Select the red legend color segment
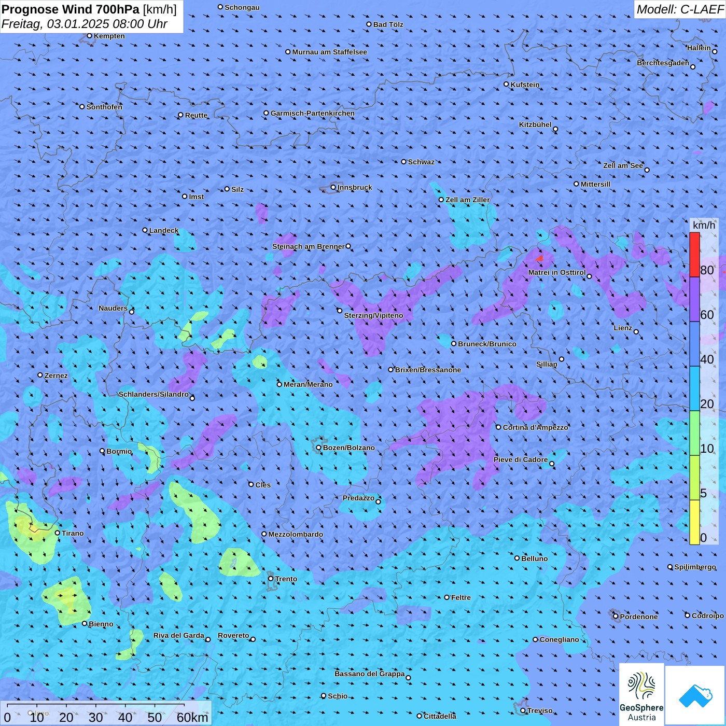The image size is (726, 726). [x=694, y=255]
